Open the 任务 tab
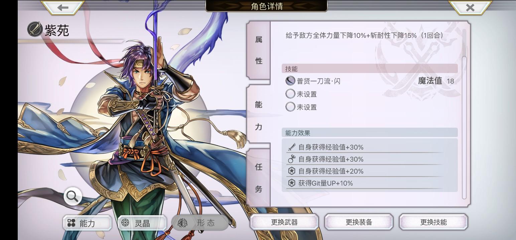This screenshot has height=240, width=516. point(258,178)
